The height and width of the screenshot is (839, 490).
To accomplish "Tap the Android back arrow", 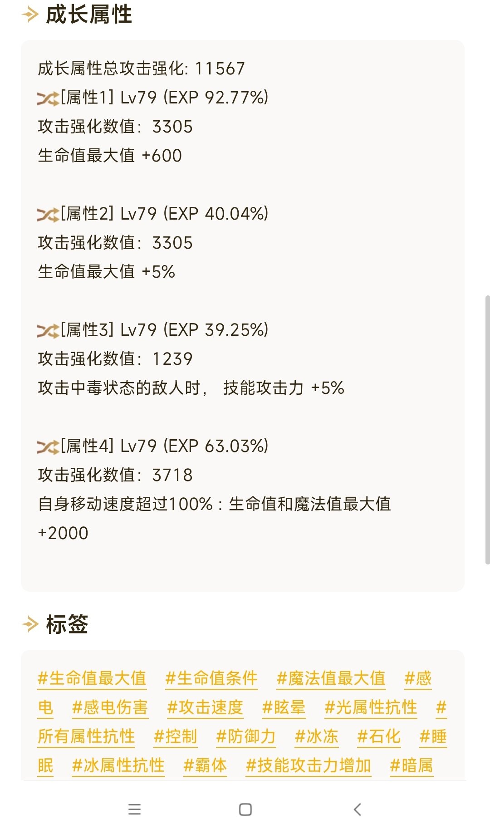I will pyautogui.click(x=358, y=809).
